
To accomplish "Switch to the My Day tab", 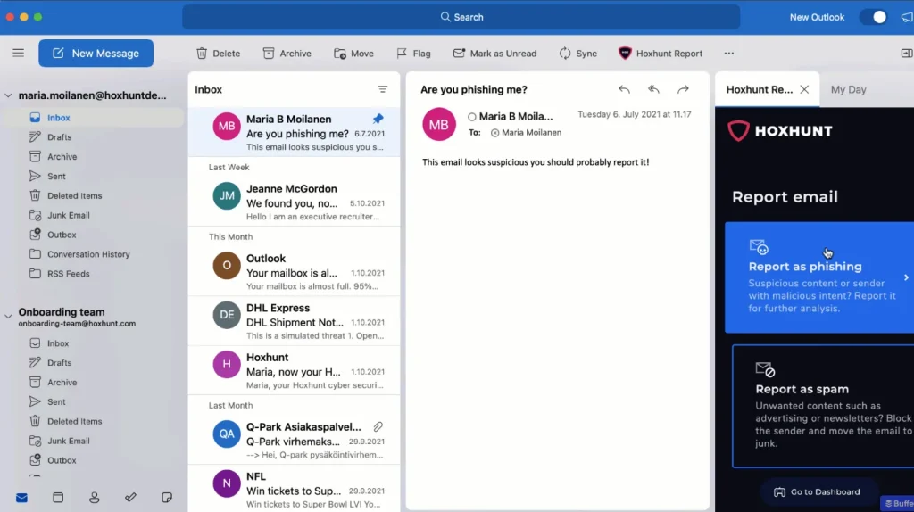I will tap(848, 89).
